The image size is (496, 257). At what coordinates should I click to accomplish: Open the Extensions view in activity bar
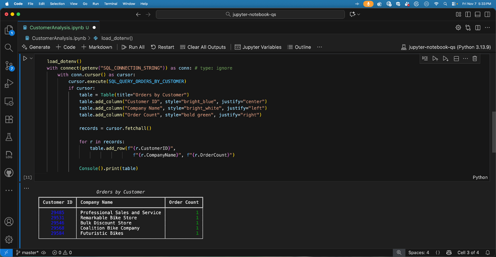click(x=9, y=119)
